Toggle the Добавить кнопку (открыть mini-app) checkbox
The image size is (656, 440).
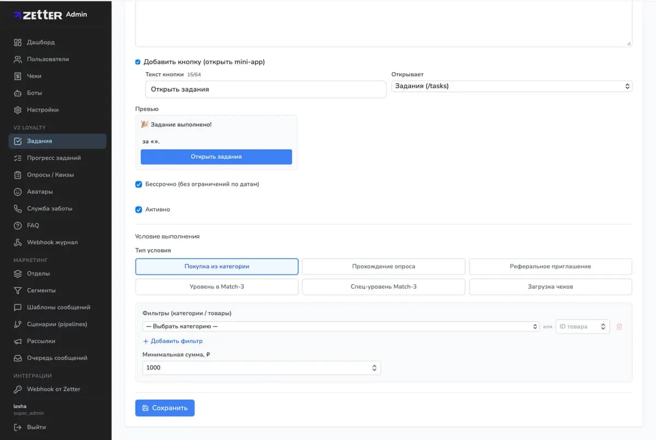pyautogui.click(x=138, y=62)
